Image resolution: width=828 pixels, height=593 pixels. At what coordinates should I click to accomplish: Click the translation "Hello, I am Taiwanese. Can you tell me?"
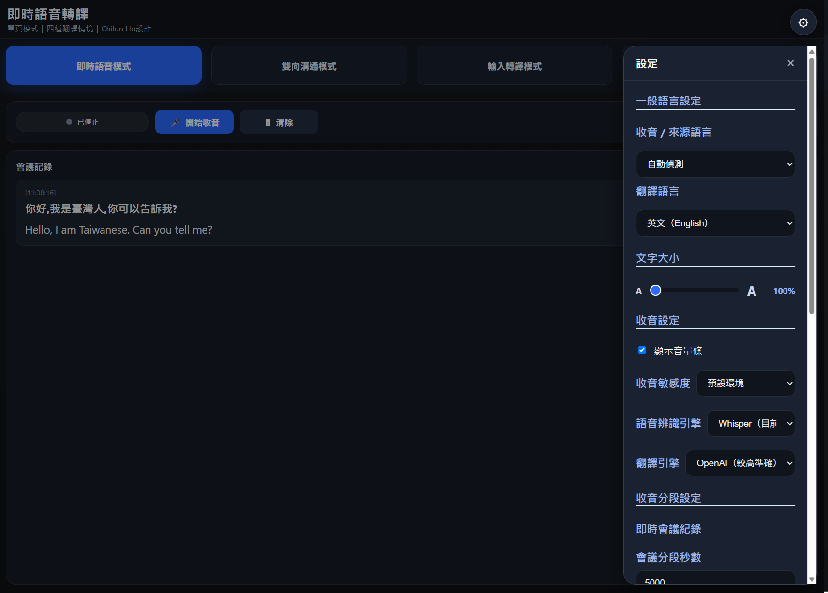[x=118, y=230]
